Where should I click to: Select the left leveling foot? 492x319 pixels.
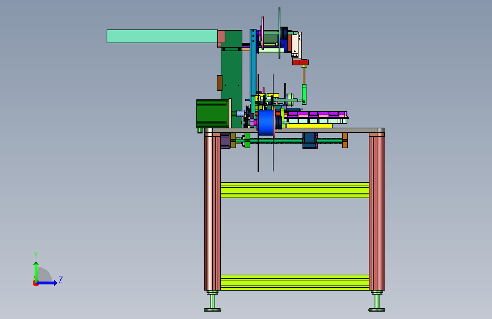[212, 301]
